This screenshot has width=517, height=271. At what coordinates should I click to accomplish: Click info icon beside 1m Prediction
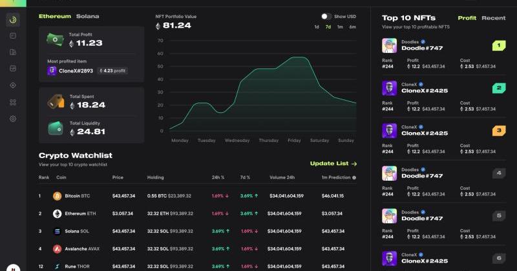[x=353, y=177]
